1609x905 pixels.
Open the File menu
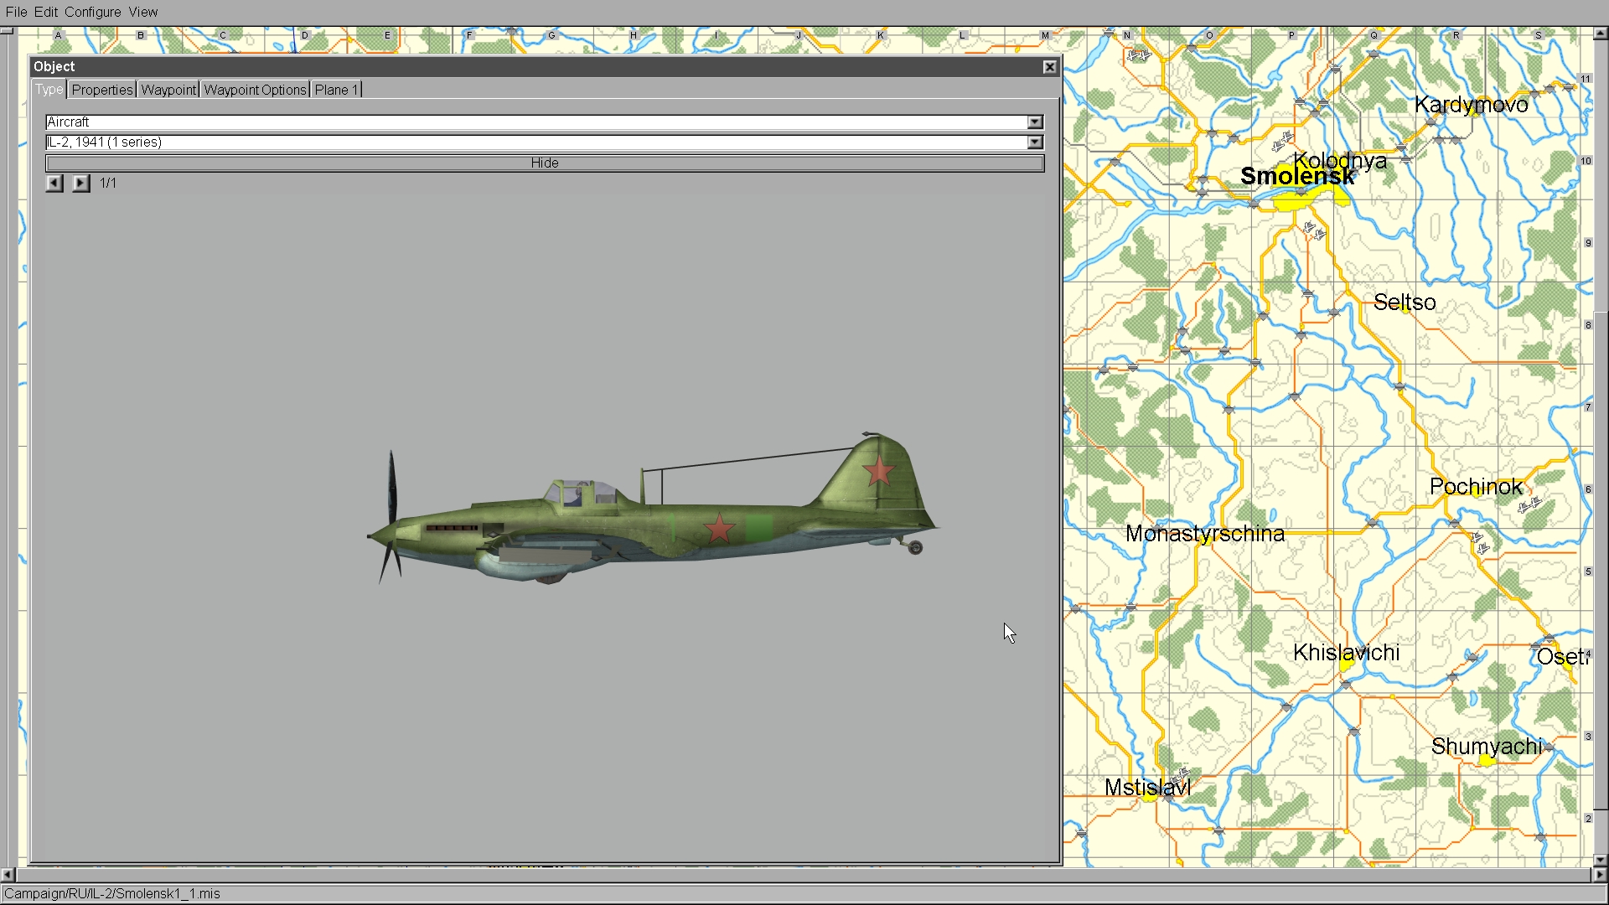tap(16, 12)
